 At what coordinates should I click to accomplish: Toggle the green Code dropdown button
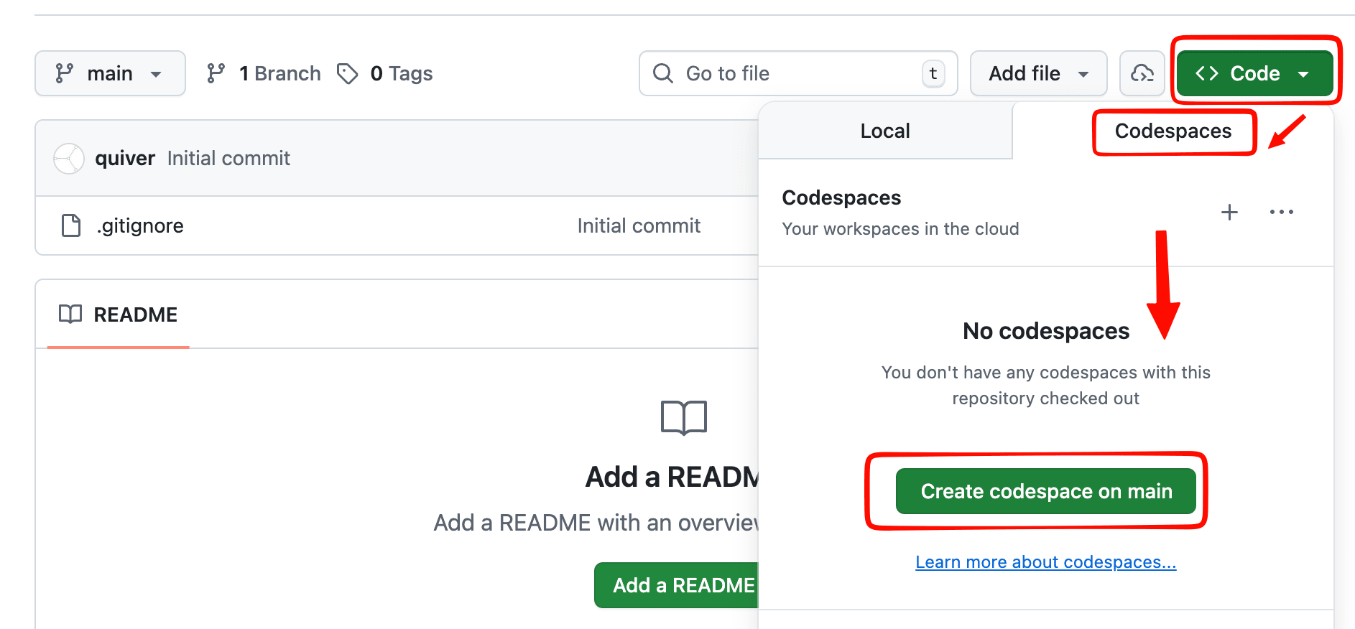point(1254,73)
